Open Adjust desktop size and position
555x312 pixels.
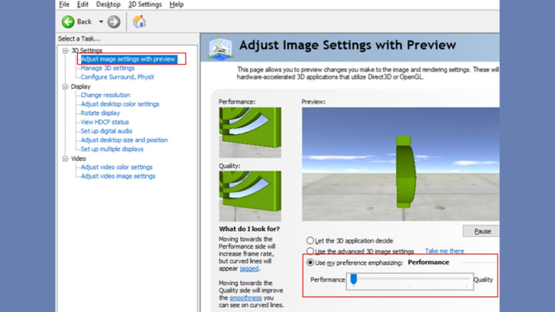click(124, 140)
